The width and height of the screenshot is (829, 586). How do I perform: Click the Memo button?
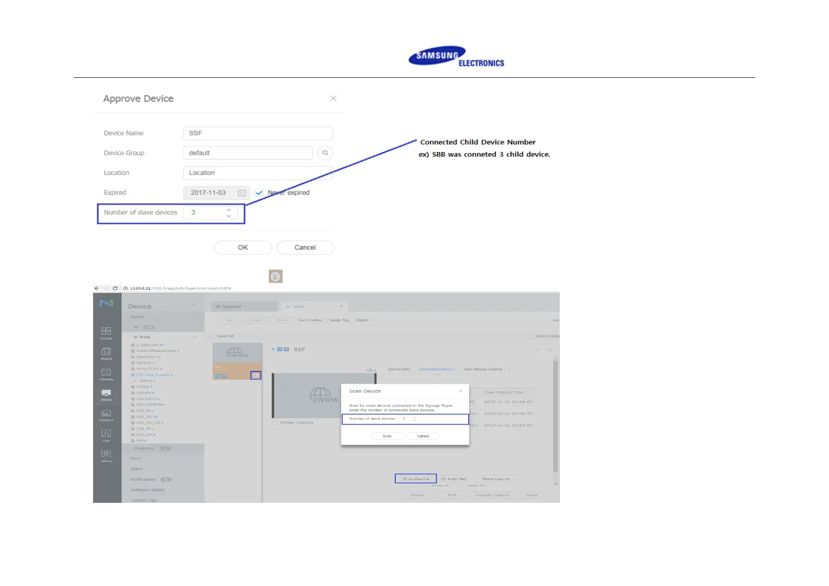click(x=417, y=495)
